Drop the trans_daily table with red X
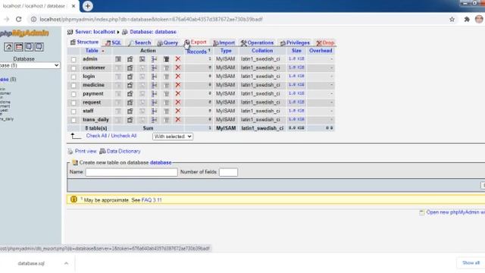 tap(178, 120)
